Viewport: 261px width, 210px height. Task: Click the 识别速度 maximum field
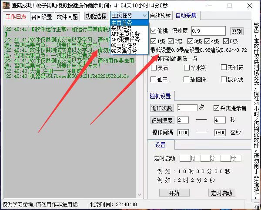pyautogui.click(x=220, y=120)
